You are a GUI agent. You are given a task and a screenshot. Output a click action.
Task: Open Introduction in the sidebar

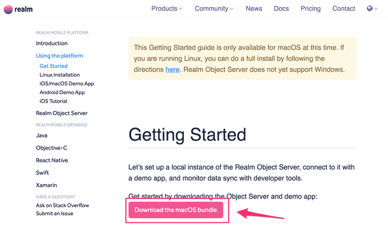point(52,43)
